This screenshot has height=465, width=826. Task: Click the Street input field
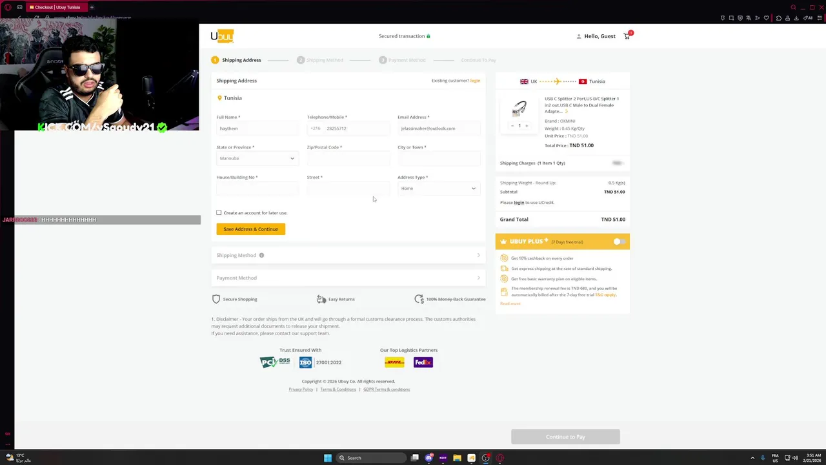tap(348, 189)
